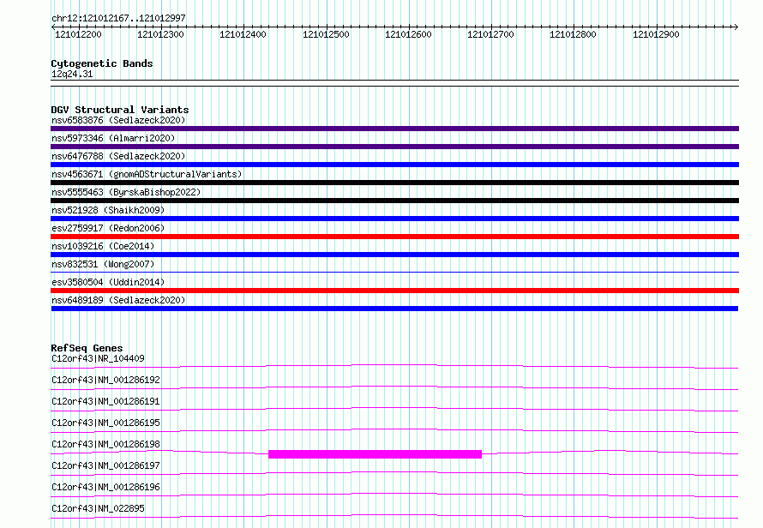
Task: Click the right arrowhead of the ruler
Action: [736, 27]
